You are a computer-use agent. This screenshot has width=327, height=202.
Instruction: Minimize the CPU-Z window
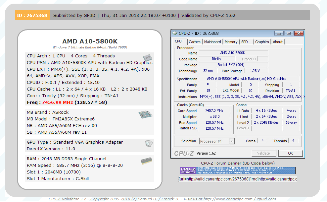[x=279, y=34]
